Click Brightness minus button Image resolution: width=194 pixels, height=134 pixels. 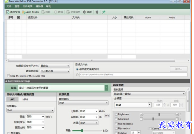141,114
